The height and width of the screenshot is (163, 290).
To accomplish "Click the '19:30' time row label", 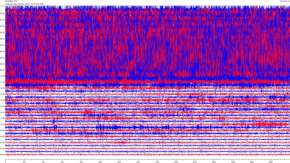I will tap(2, 130).
